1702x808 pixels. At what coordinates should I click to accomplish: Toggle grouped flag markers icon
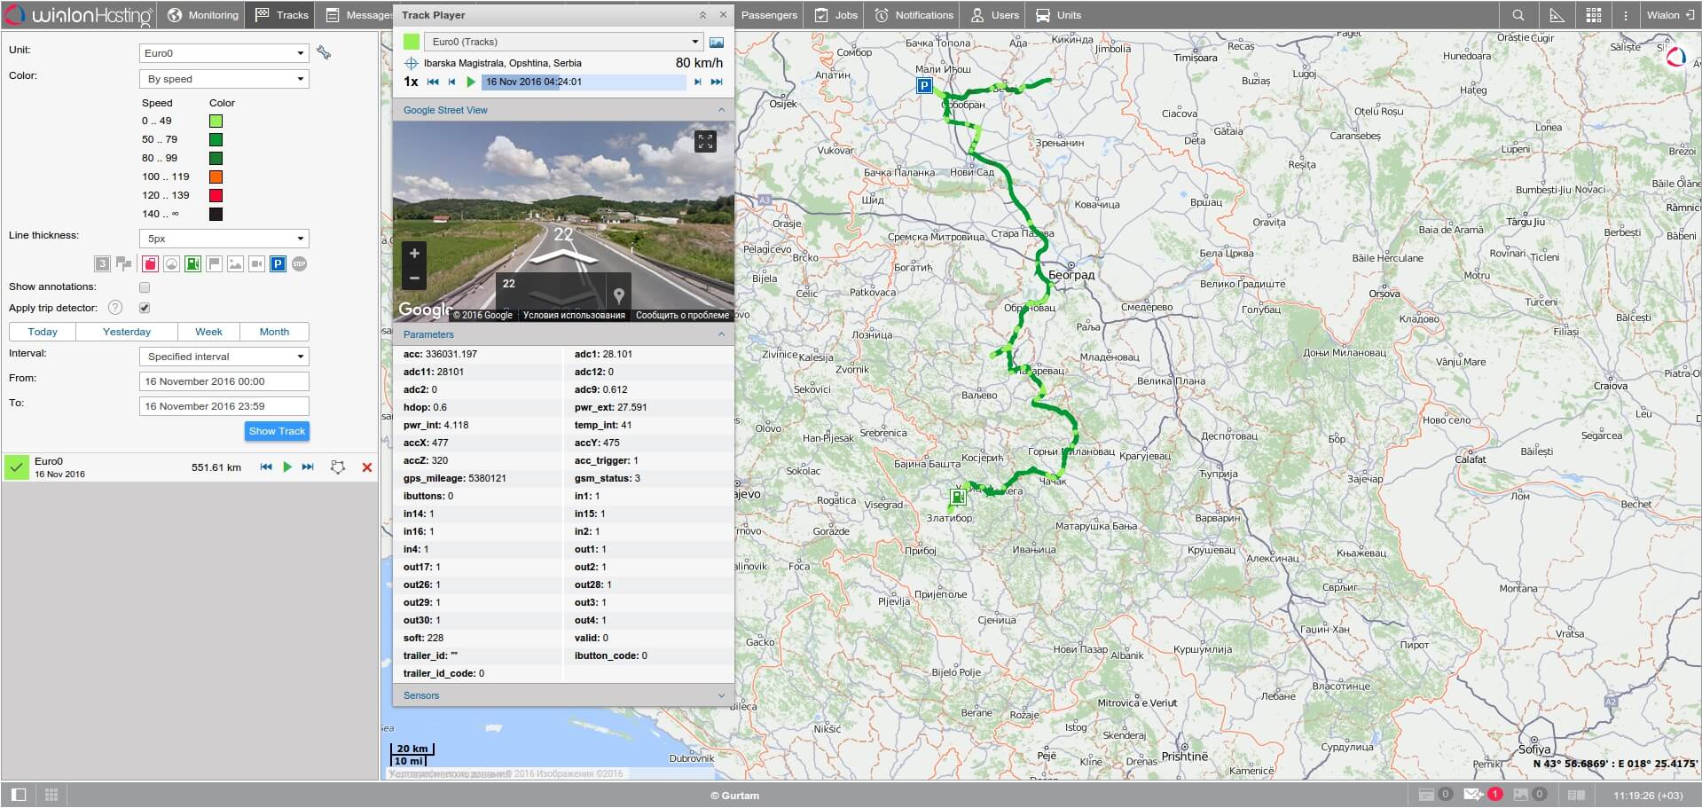pos(124,264)
